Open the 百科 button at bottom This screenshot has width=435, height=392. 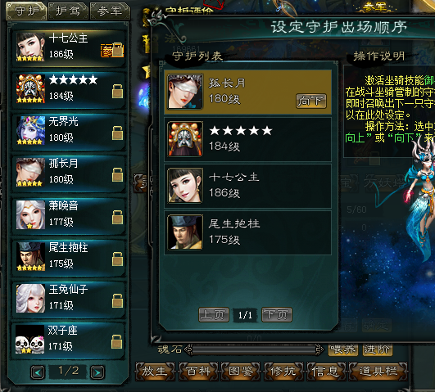(198, 372)
